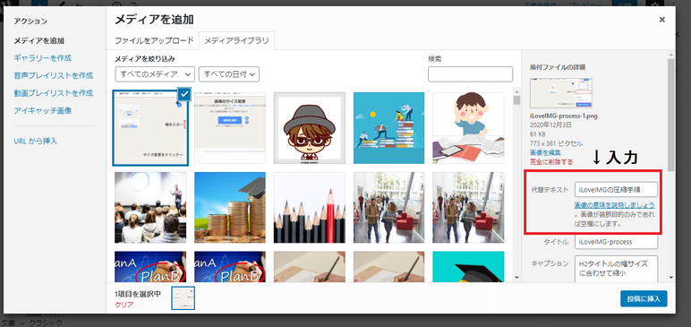Click the media grid scrollbar down arrow
The image size is (691, 327).
tap(517, 278)
